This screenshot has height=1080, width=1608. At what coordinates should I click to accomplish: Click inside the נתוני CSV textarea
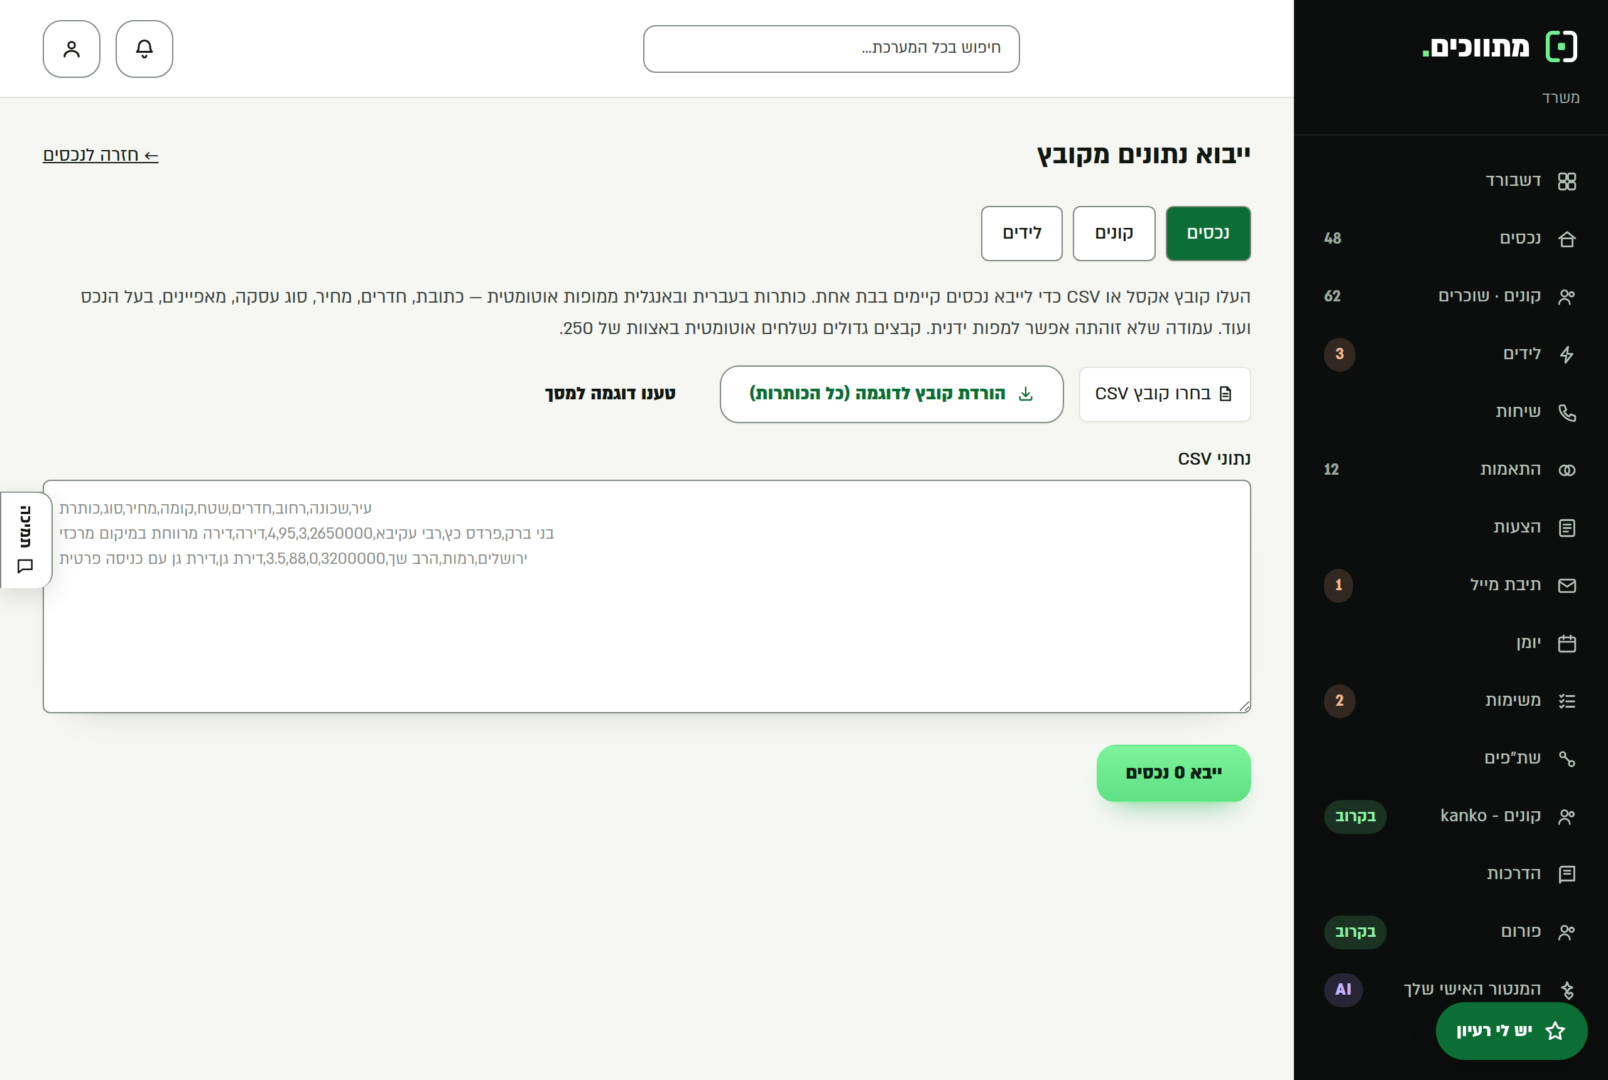647,597
